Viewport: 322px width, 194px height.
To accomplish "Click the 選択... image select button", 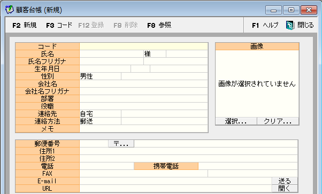I will [x=236, y=121].
